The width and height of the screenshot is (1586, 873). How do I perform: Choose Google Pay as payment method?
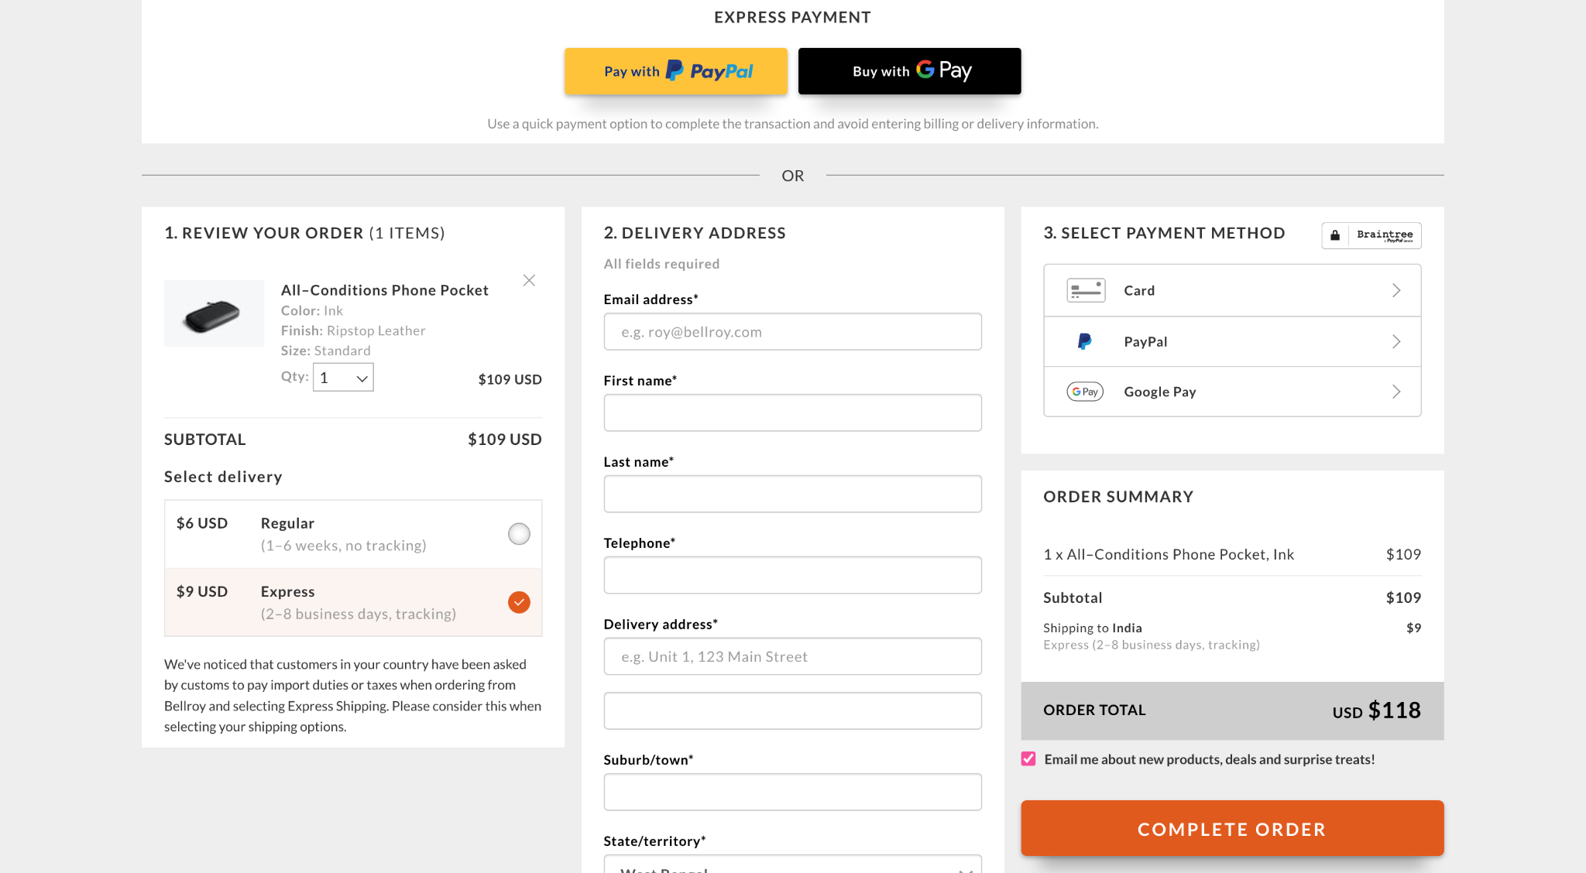(x=1232, y=392)
